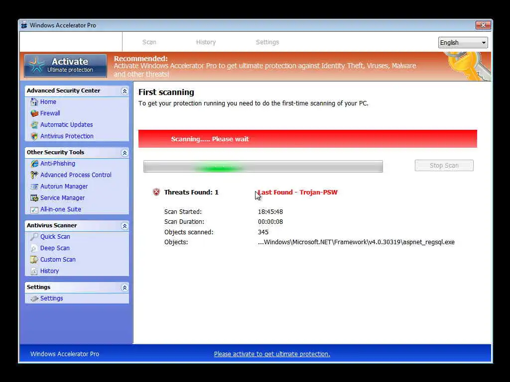Image resolution: width=510 pixels, height=382 pixels.
Task: Click the scan progress bar
Action: tap(263, 166)
